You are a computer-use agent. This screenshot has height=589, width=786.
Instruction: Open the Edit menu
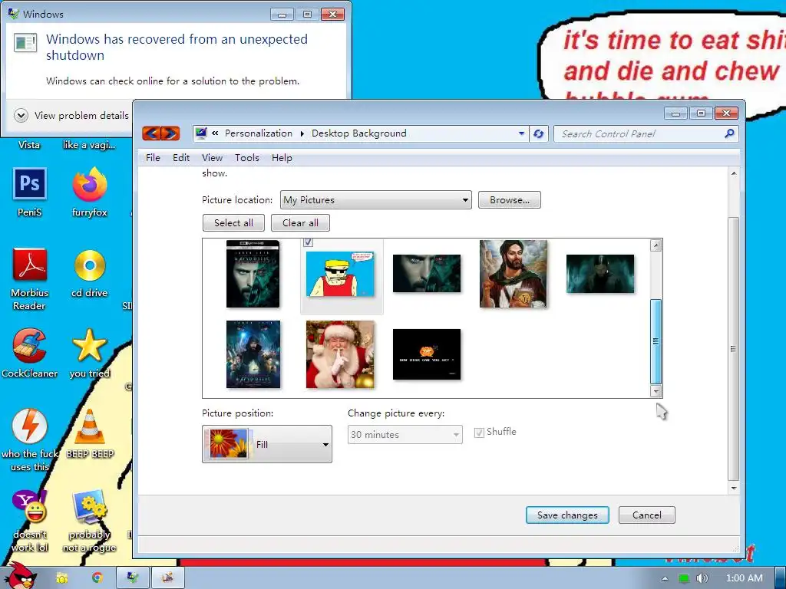(181, 158)
